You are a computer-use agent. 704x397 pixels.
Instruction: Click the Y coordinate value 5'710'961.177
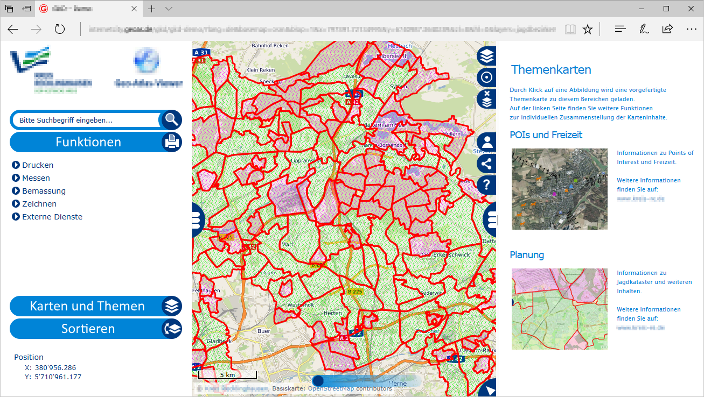coord(58,377)
